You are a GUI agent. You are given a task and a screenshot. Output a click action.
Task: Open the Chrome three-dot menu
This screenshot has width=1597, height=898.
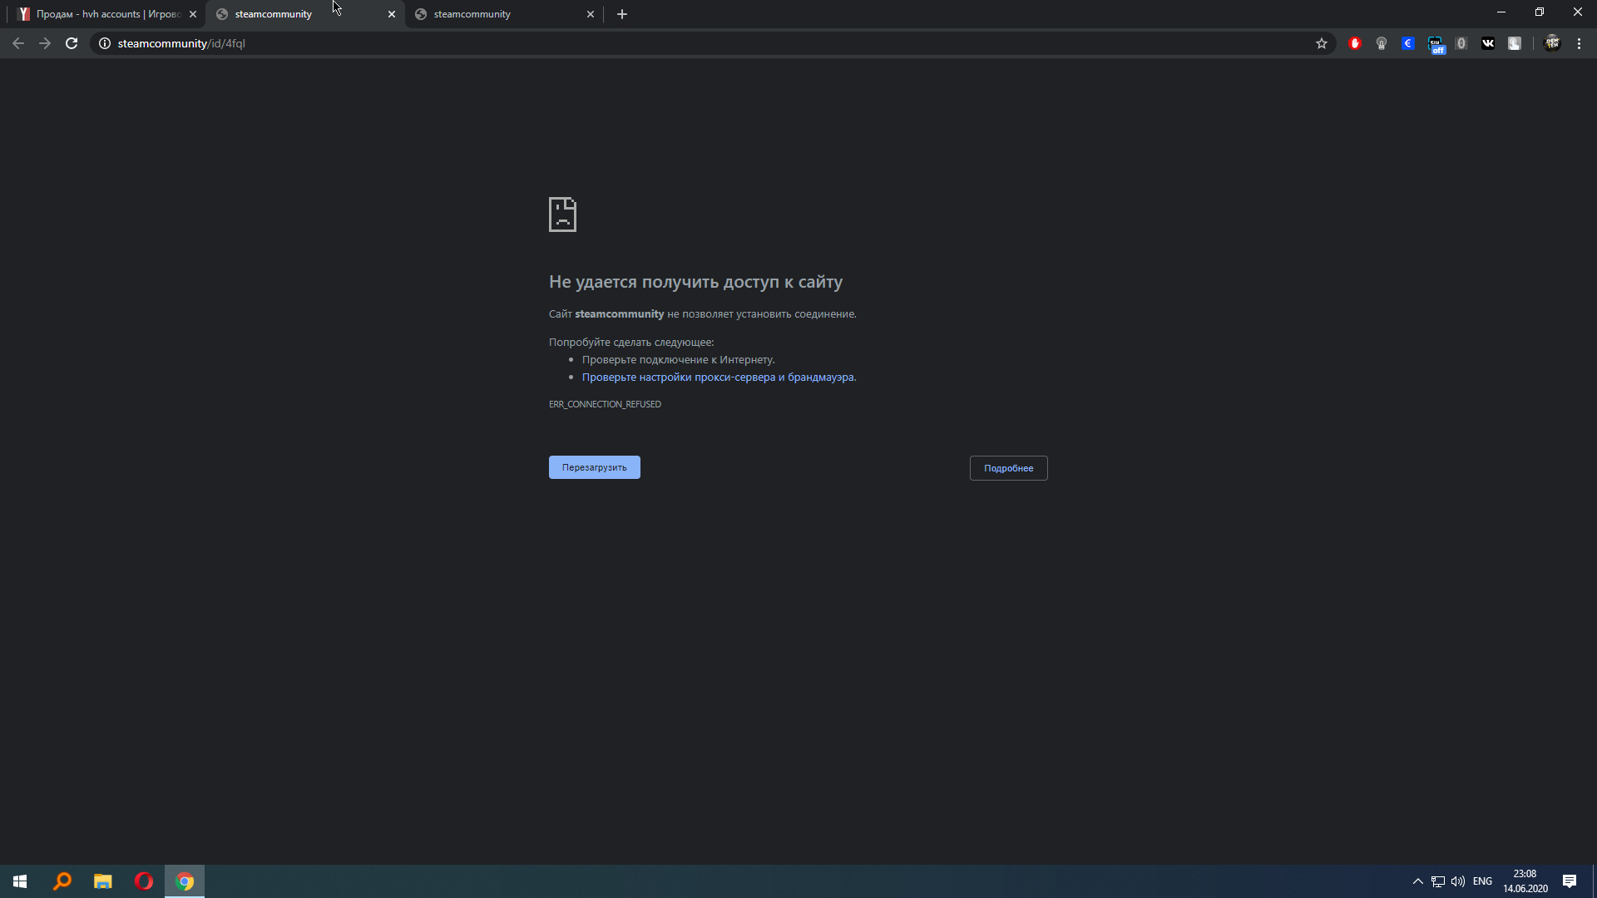click(1580, 43)
